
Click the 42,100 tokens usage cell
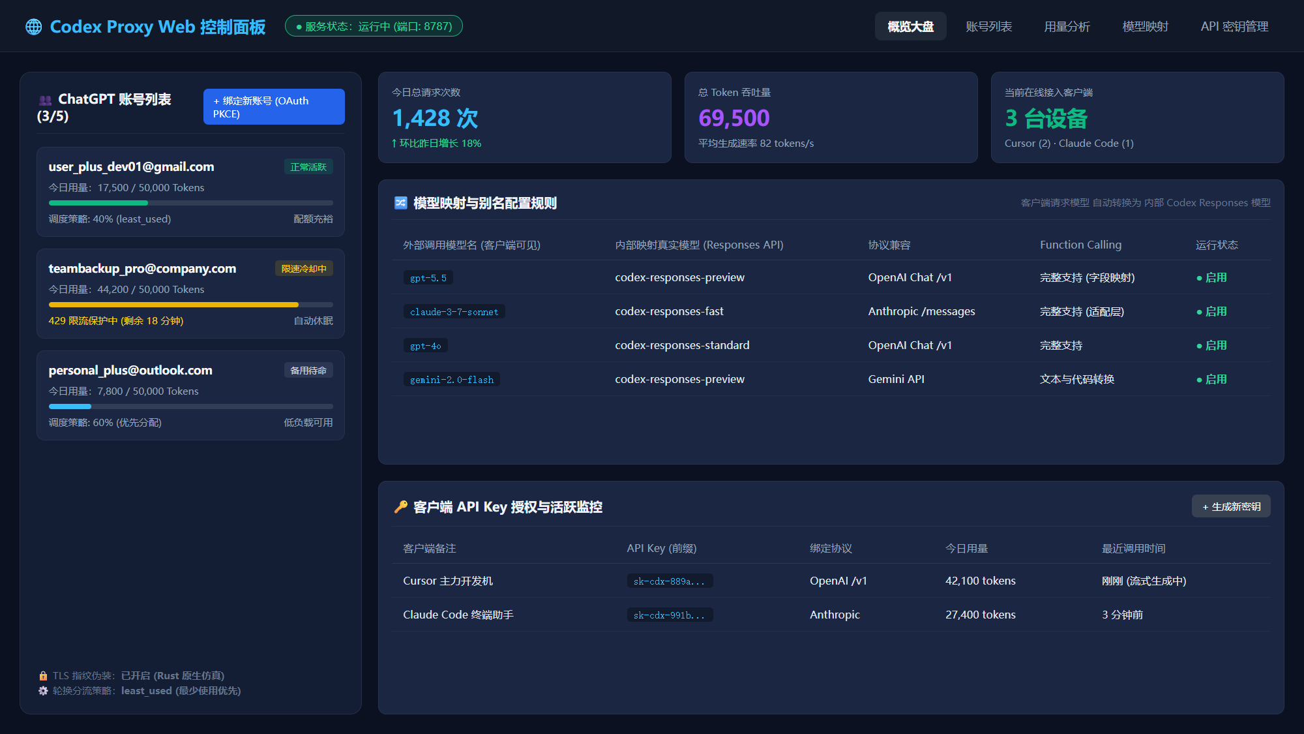click(980, 581)
